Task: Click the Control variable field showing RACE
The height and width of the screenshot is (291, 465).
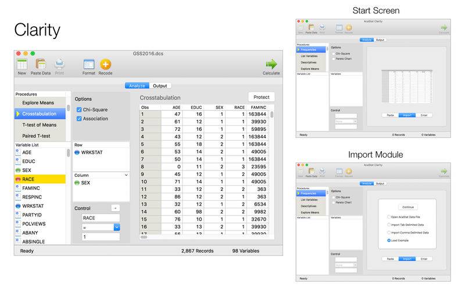Action: click(101, 218)
